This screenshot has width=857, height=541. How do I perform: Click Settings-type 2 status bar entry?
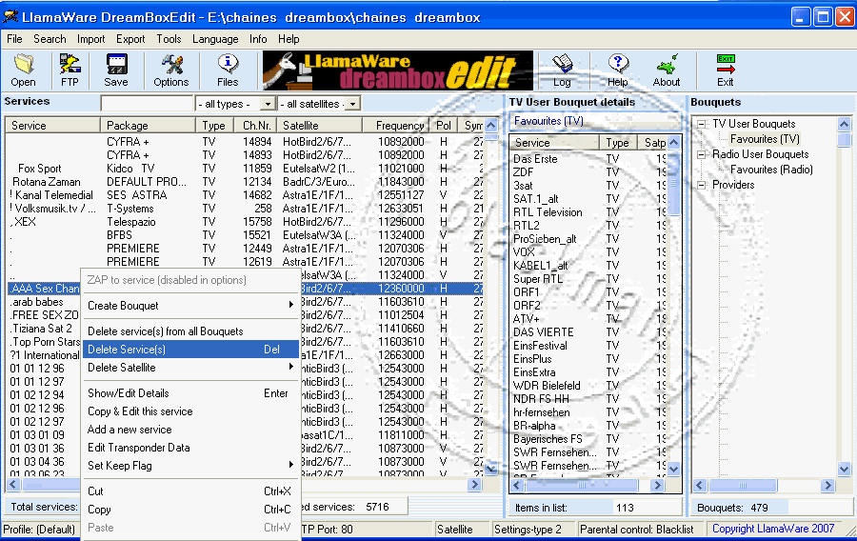(528, 529)
